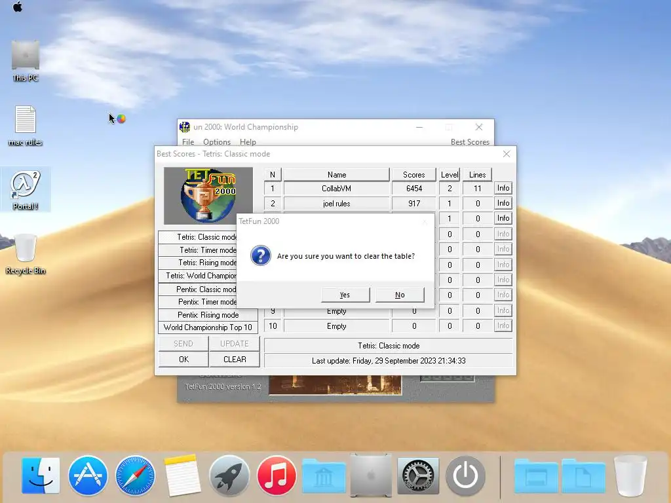Open the Safari compass icon in dock

click(x=135, y=475)
